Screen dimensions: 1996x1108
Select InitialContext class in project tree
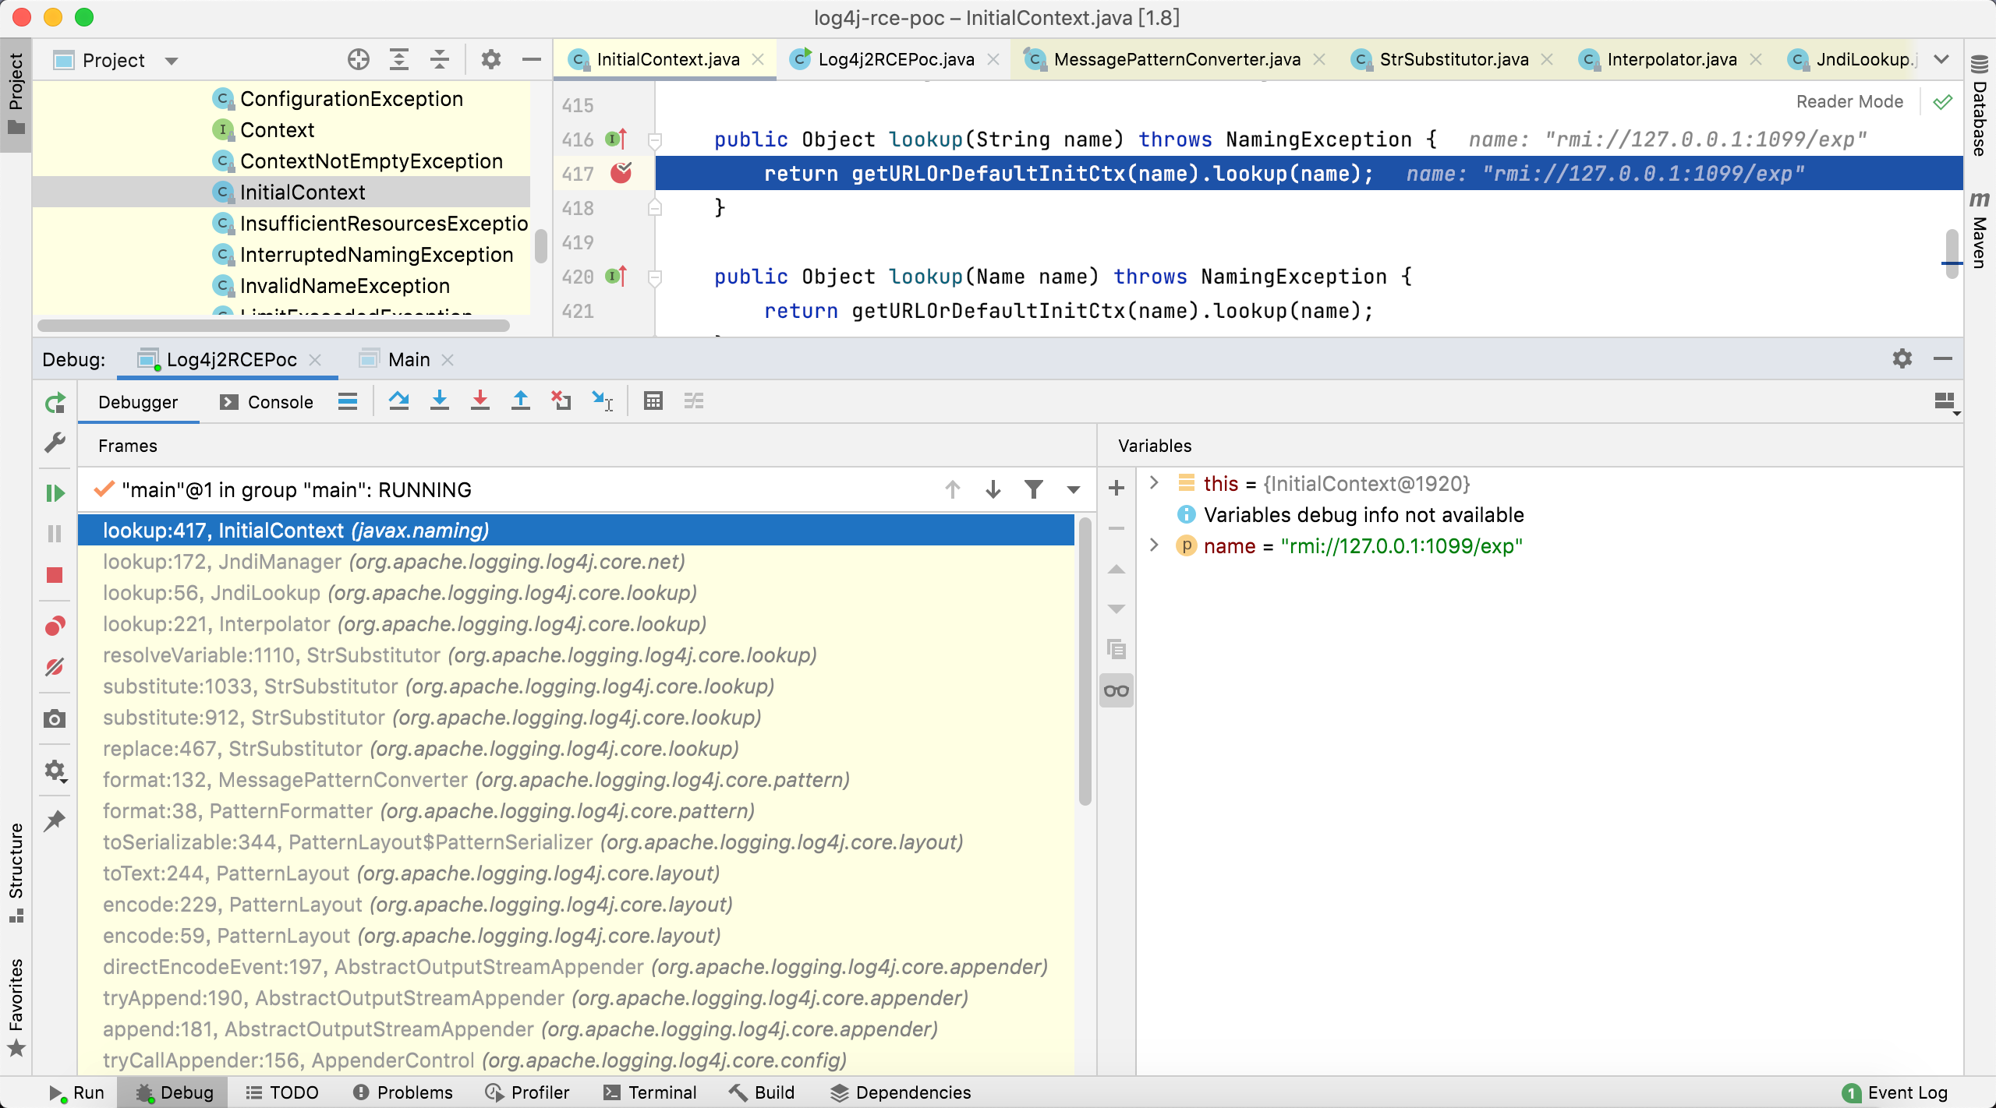[x=300, y=191]
